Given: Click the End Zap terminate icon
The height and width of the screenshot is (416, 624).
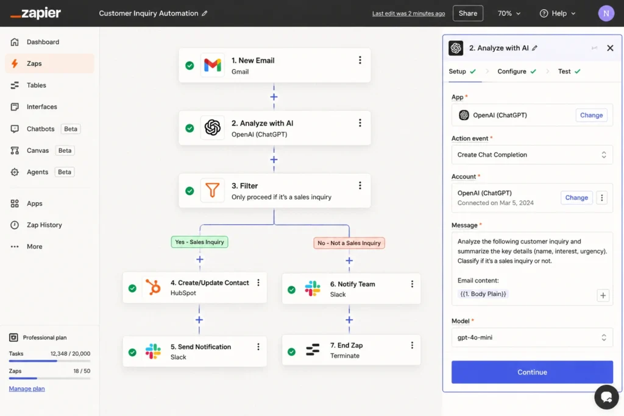Looking at the screenshot, I should pyautogui.click(x=313, y=350).
